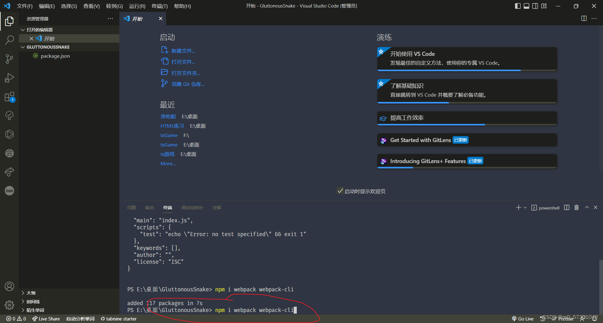603x323 pixels.
Task: Open Source Control view
Action: (x=9, y=59)
